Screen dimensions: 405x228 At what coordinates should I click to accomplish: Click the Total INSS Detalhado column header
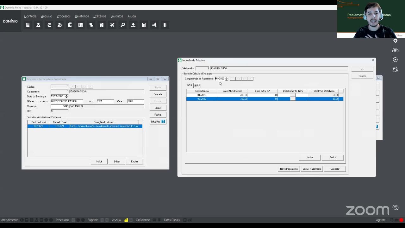323,91
